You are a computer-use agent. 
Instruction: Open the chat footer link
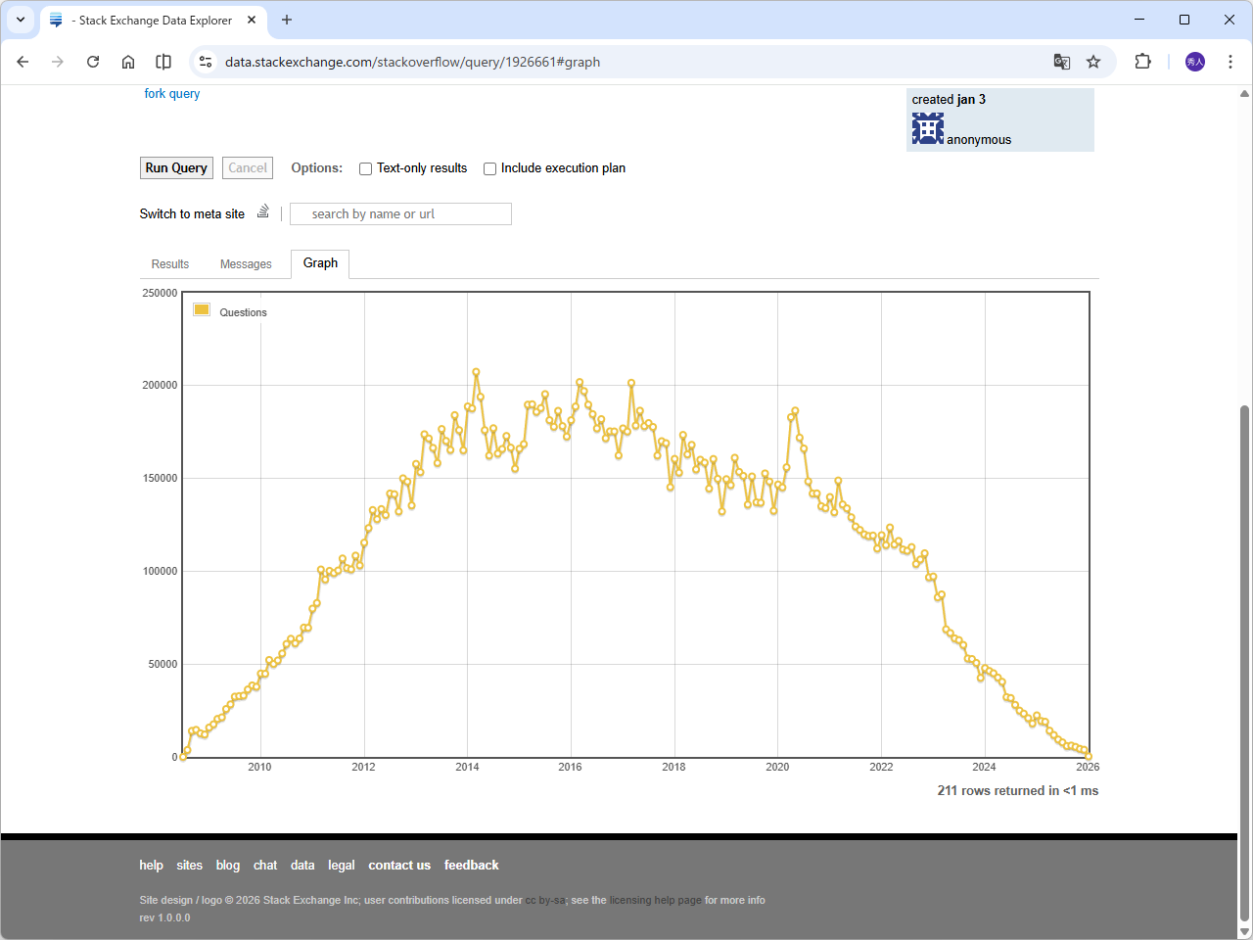[x=265, y=866]
